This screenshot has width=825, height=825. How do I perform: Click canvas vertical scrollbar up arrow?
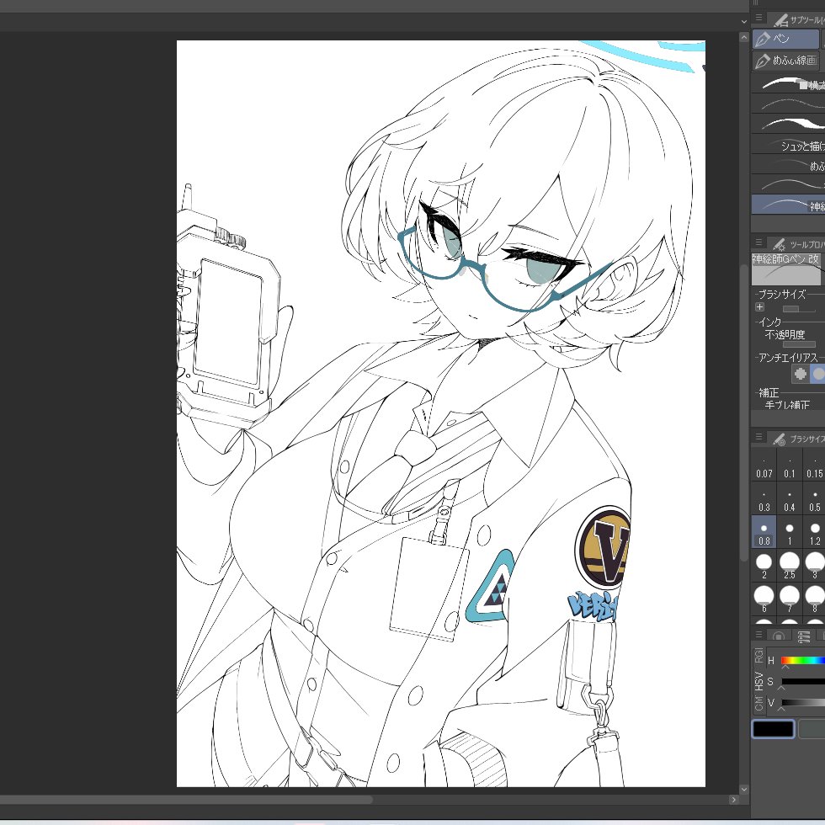coord(743,38)
